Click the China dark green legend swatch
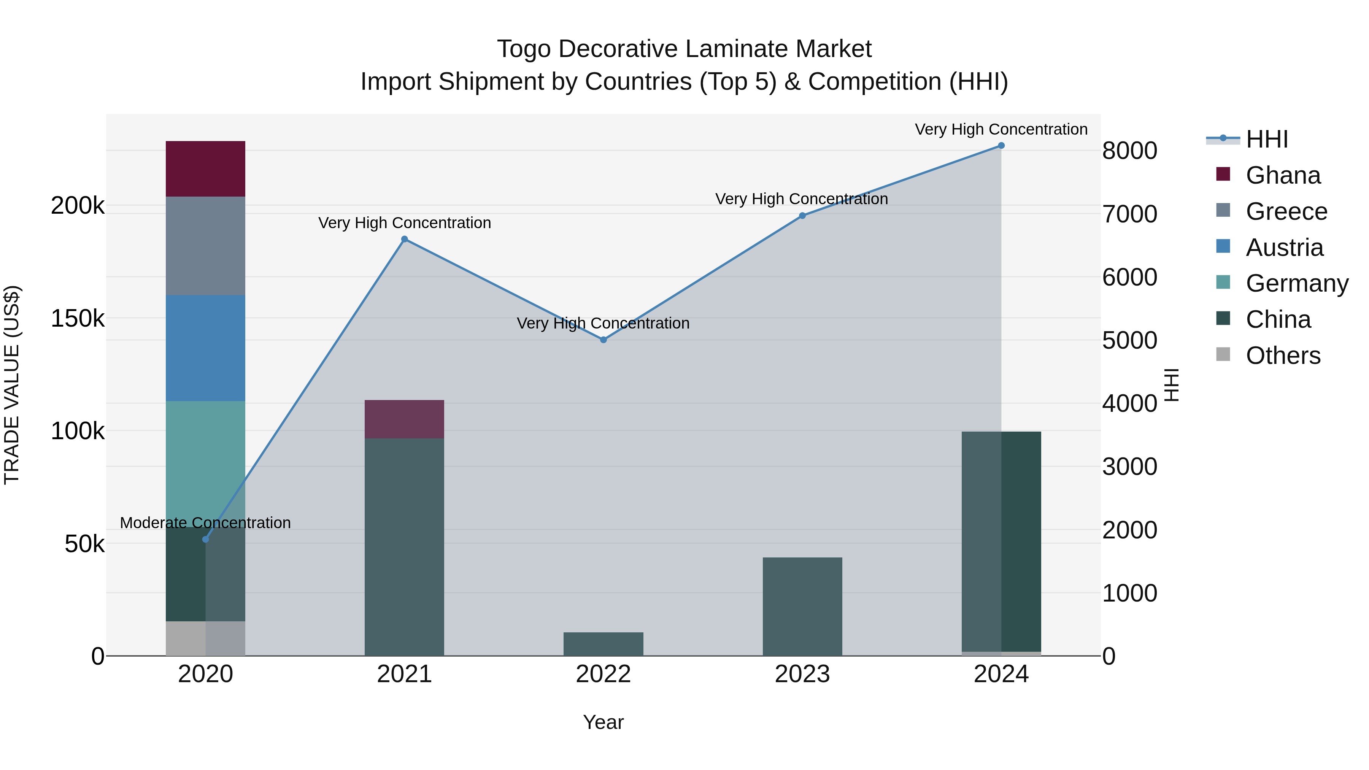The image size is (1369, 770). (x=1223, y=318)
